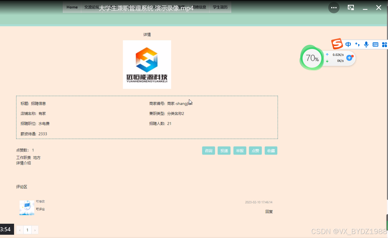This screenshot has height=238, width=388.
Task: Open the 学生简历 navigation tab
Action: point(220,7)
